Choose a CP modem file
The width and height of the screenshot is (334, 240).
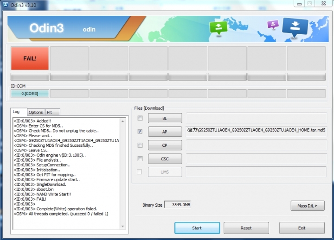click(x=165, y=145)
